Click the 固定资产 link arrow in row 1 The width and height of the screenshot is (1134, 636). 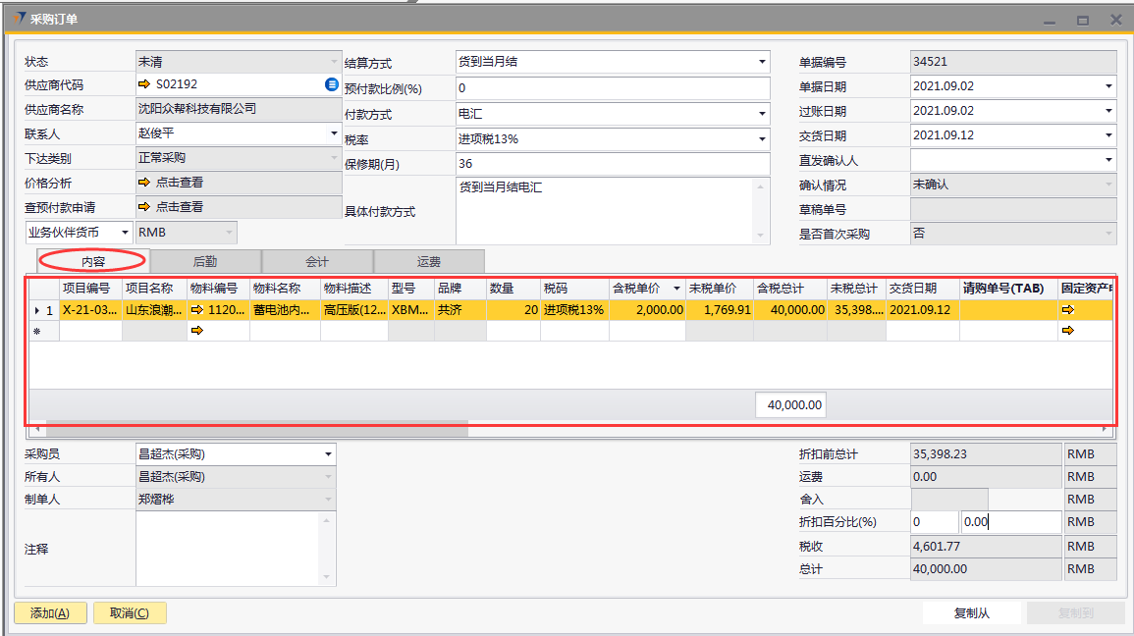point(1068,310)
